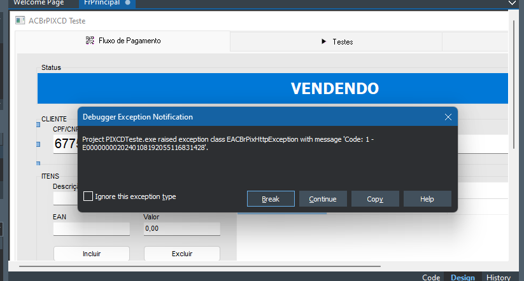Select the top selection handle near CLIENTE
524x281 pixels.
pos(38,125)
